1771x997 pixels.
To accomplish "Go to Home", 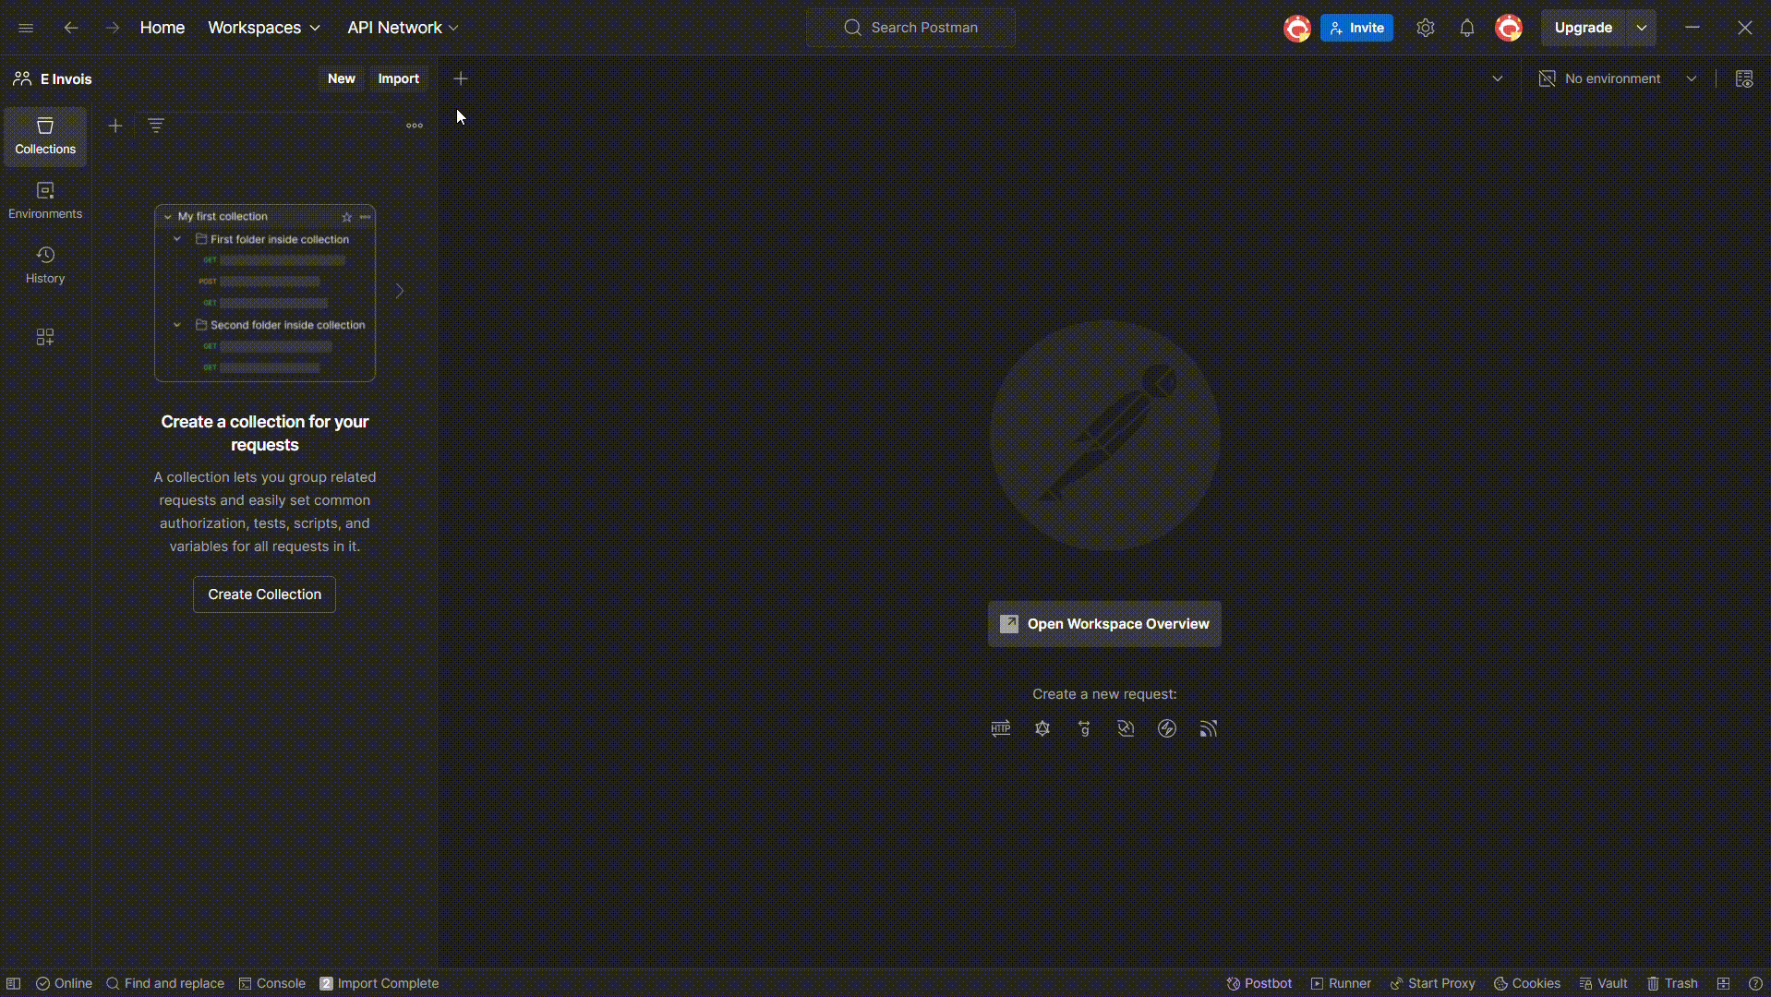I will click(x=163, y=28).
